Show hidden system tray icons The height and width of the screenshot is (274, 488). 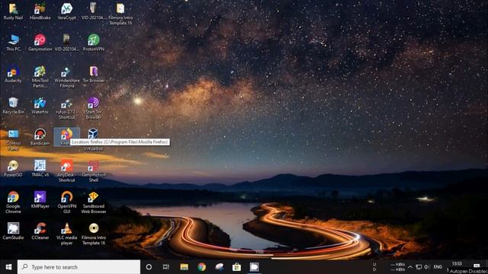(410, 267)
